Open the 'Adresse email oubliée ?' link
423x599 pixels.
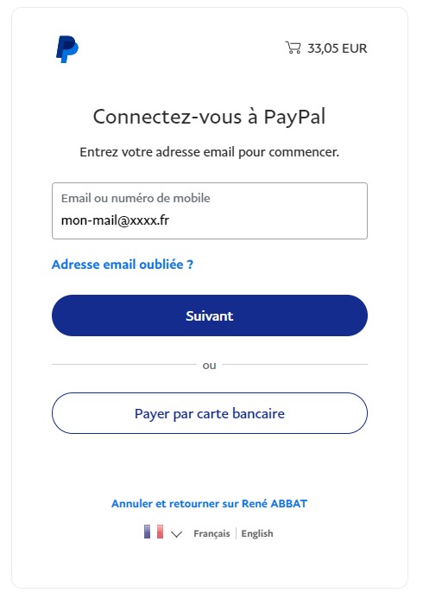(x=123, y=264)
